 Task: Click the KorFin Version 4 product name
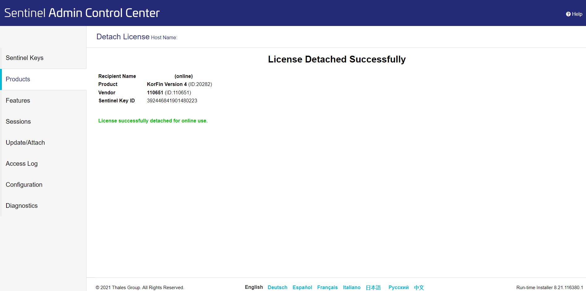(x=167, y=84)
